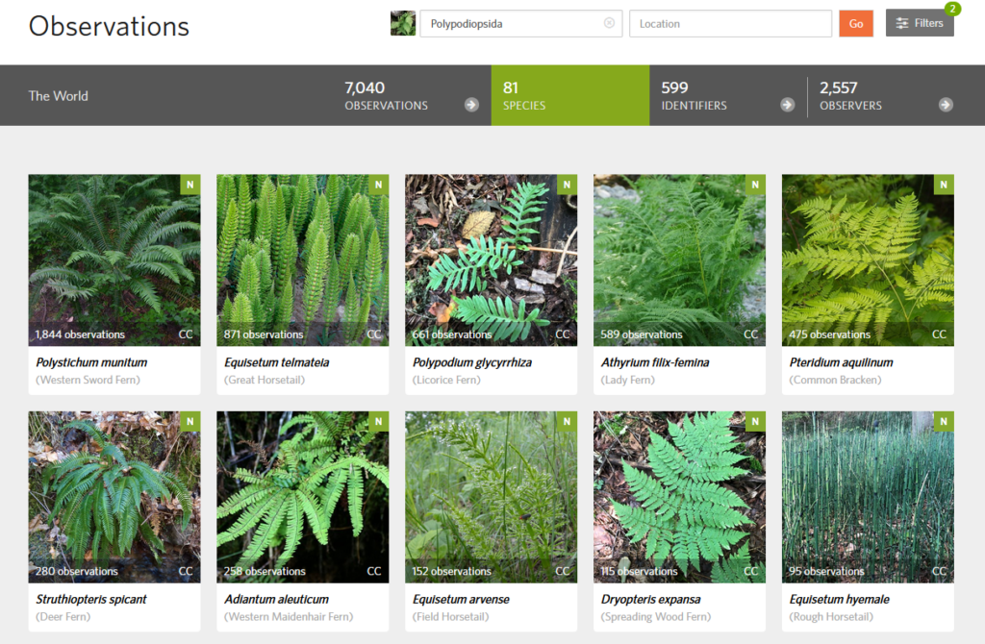
Task: Open the Dryopteris expansa species link
Action: coord(651,600)
